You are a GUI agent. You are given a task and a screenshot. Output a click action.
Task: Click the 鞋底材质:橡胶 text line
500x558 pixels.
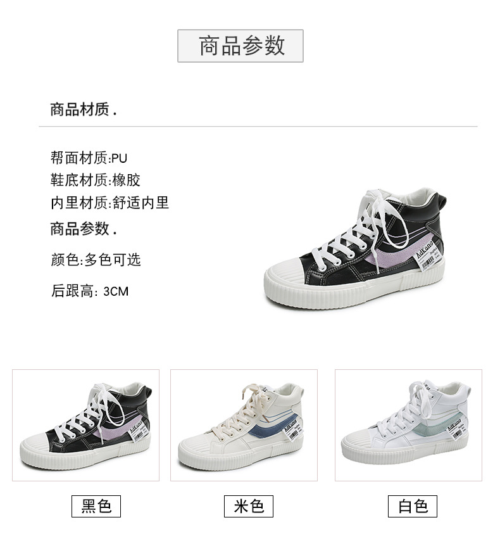click(96, 180)
